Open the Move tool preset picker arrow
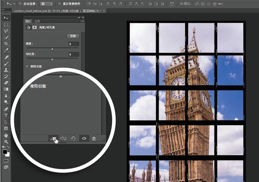This screenshot has width=259, height=182. pos(14,4)
